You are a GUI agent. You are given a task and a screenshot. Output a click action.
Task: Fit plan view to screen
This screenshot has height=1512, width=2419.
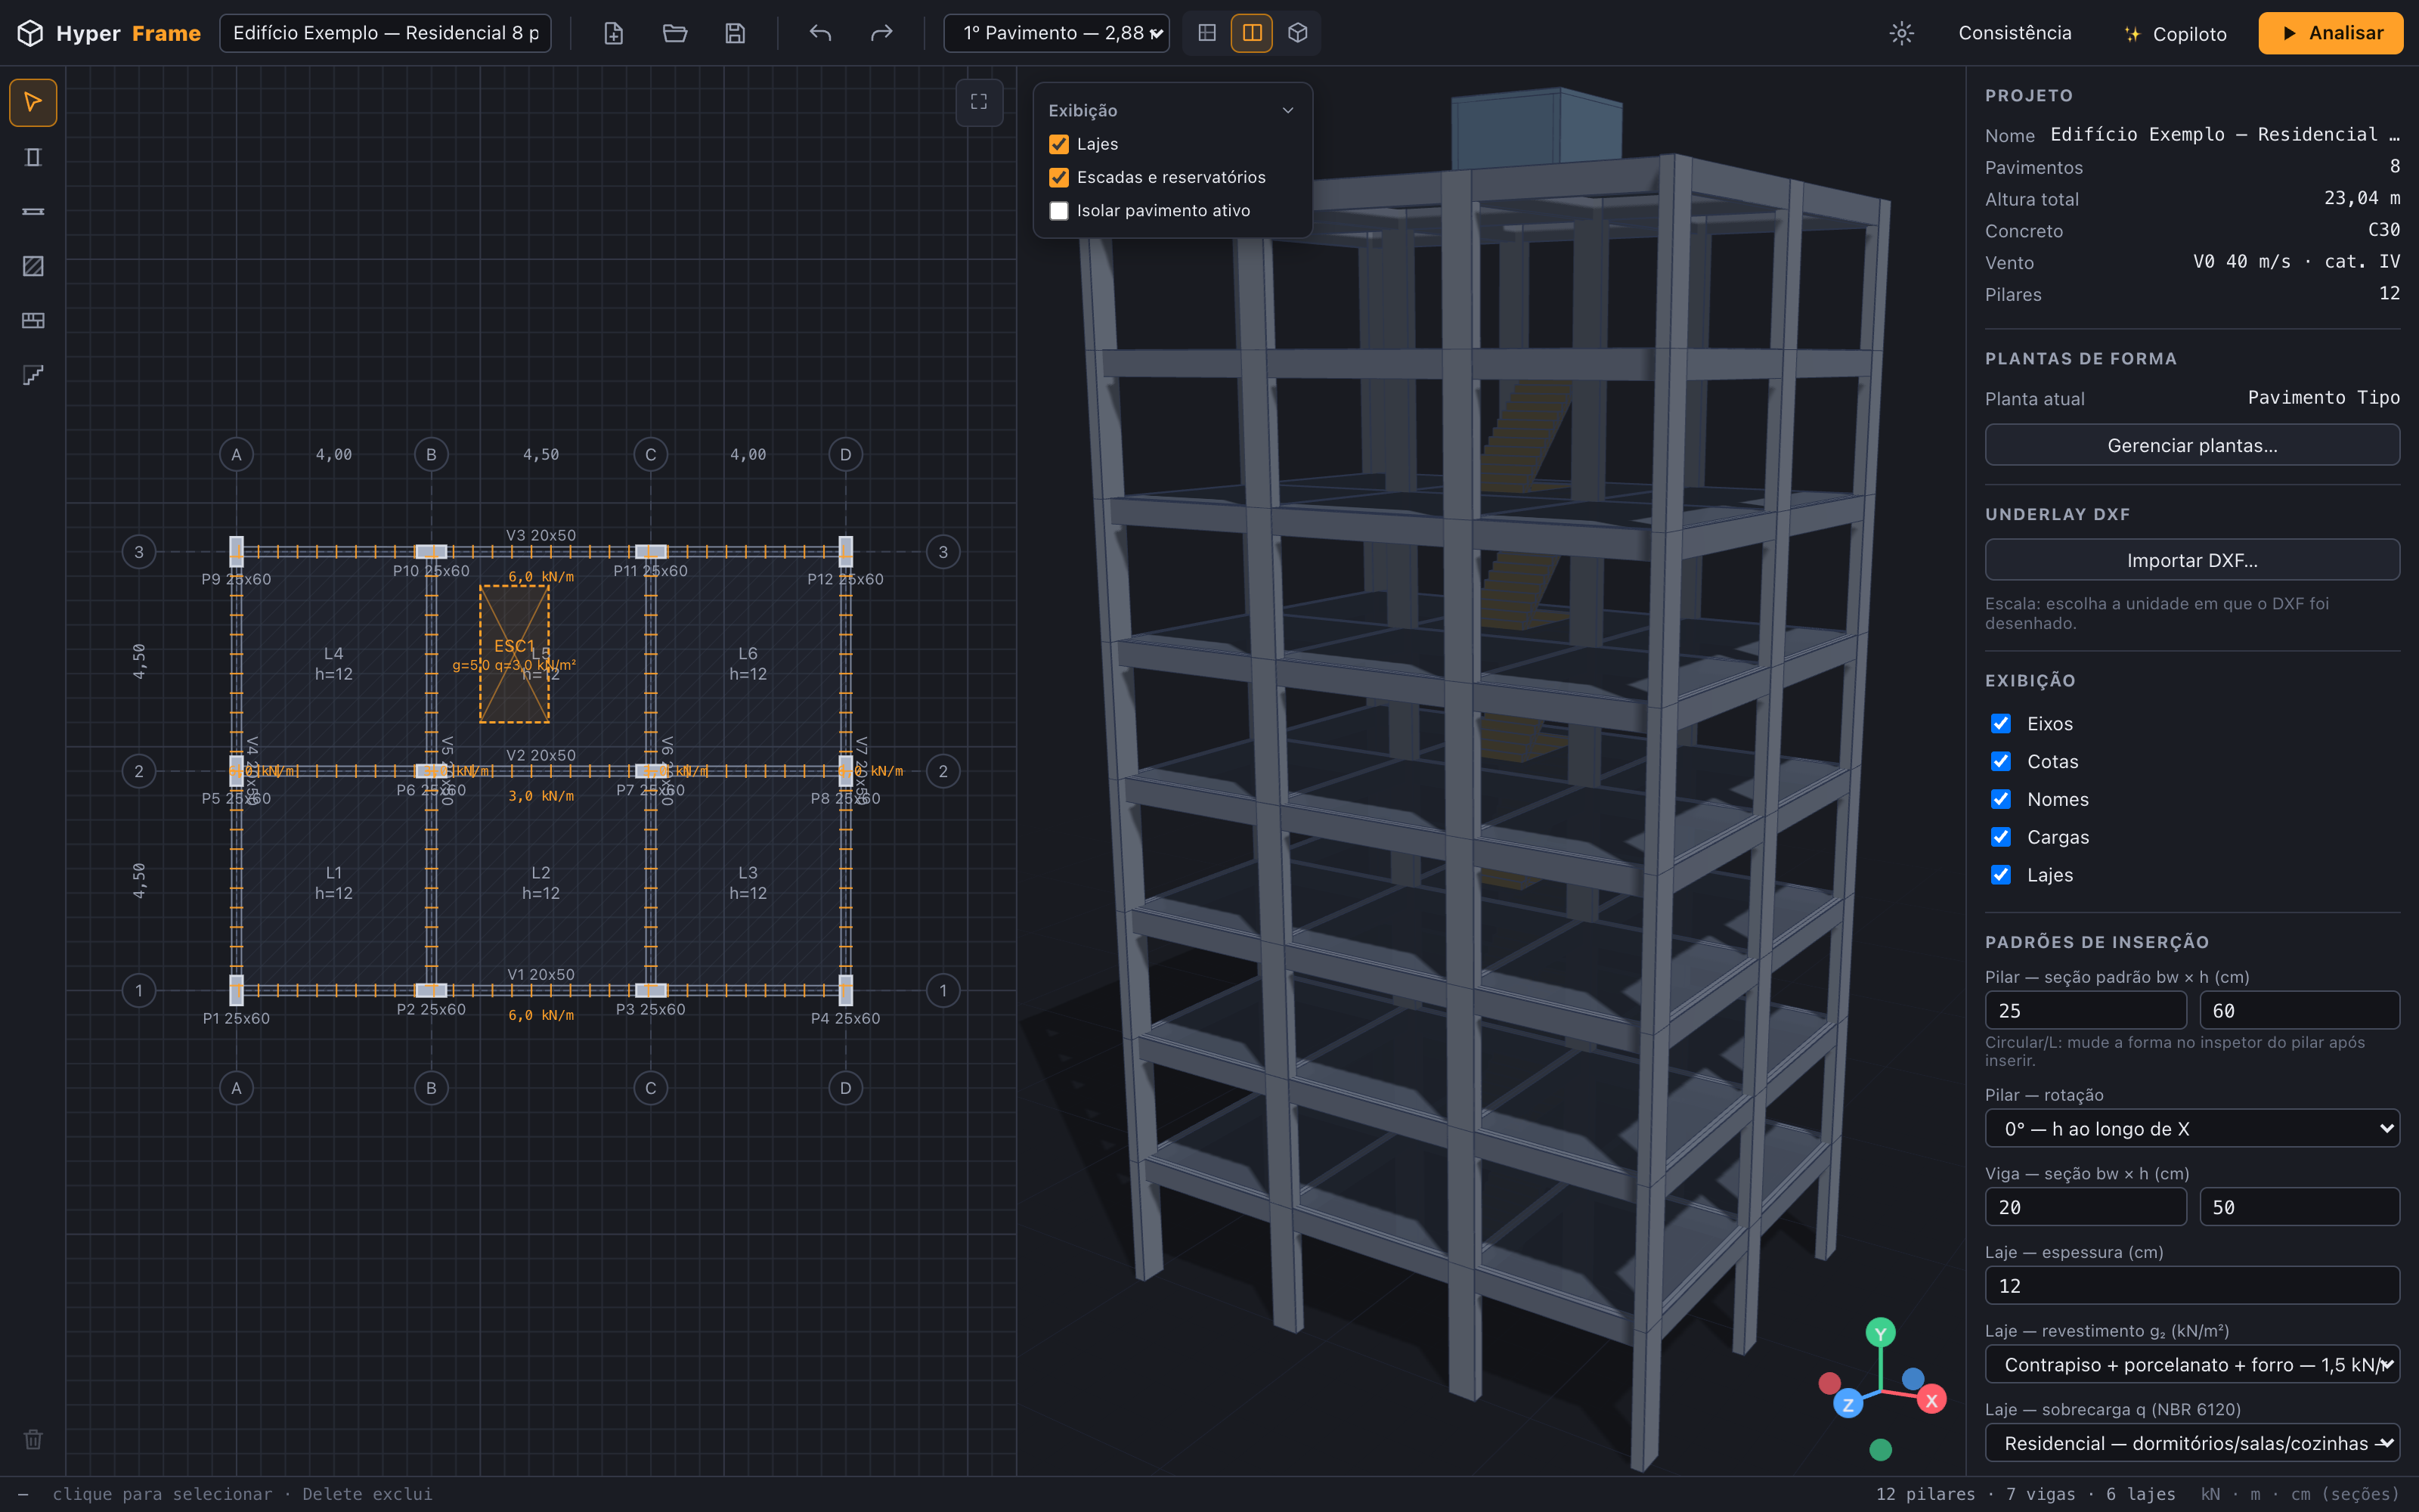tap(979, 102)
